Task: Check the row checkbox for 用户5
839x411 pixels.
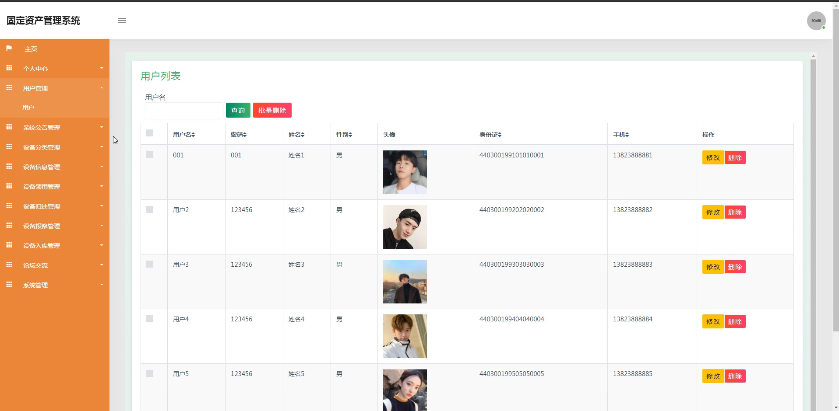Action: 150,373
